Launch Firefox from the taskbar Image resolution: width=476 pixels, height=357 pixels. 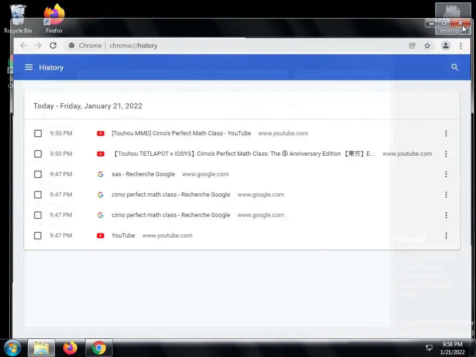point(70,348)
